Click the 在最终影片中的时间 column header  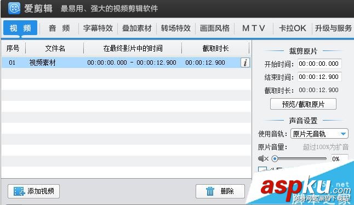pos(133,48)
